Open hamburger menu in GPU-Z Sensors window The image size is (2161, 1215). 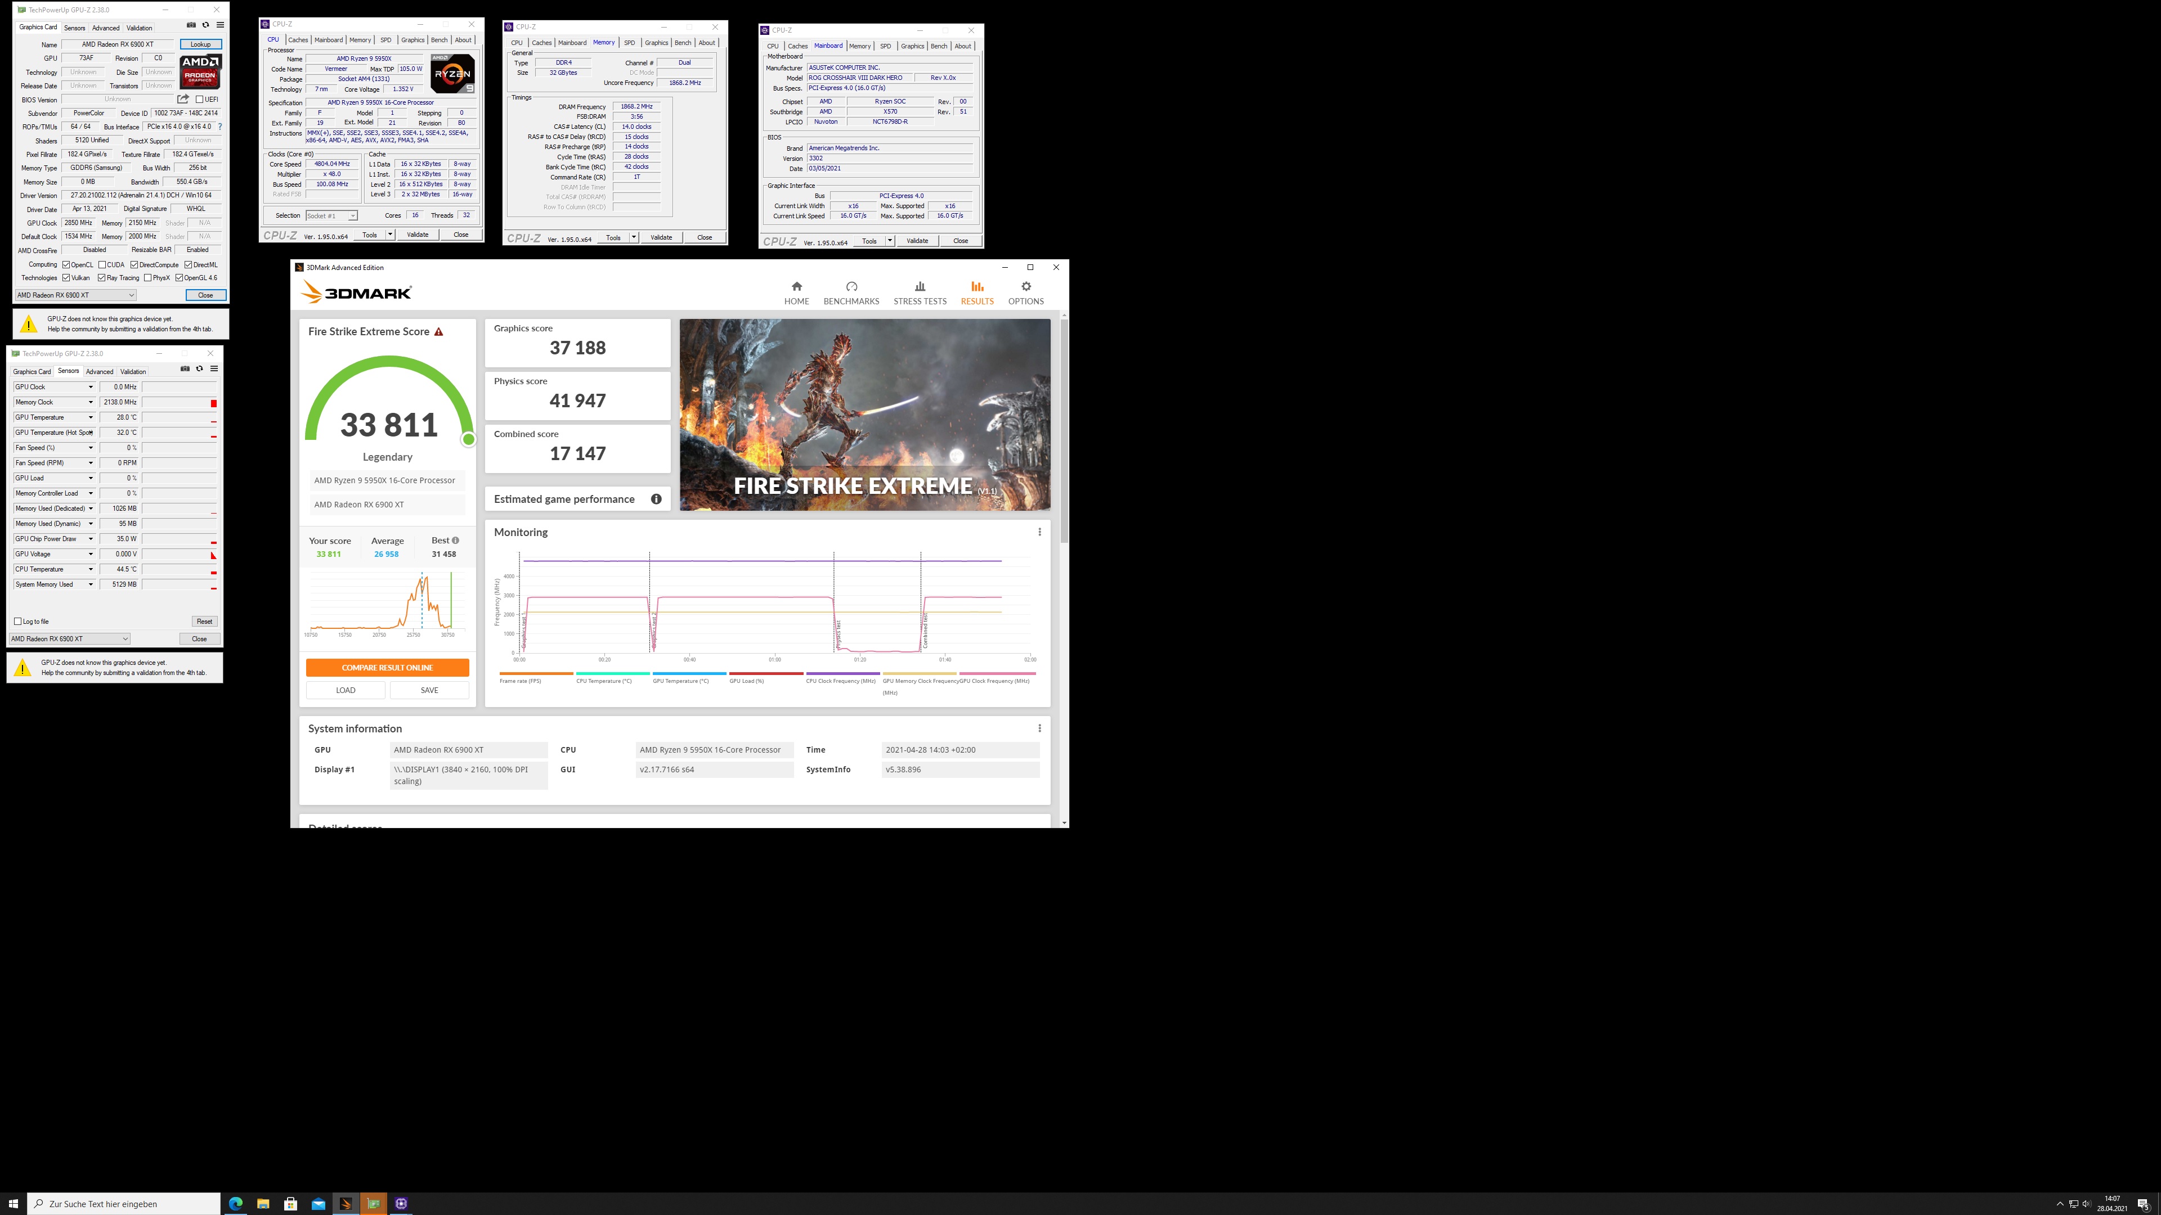tap(214, 369)
